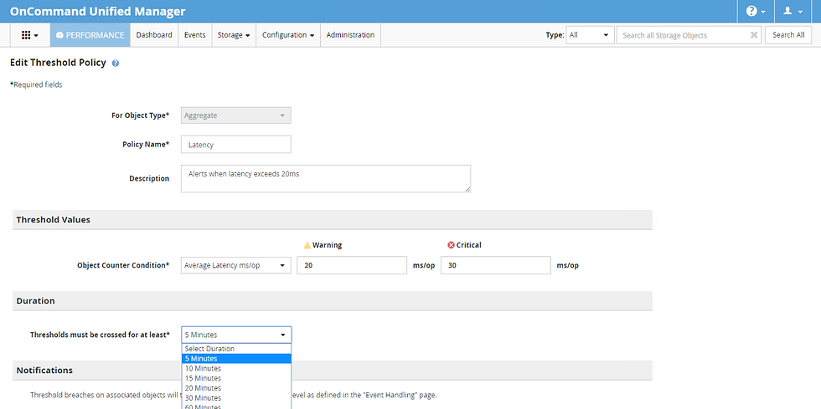This screenshot has height=409, width=821.
Task: Clear the search box with the X icon
Action: [753, 35]
